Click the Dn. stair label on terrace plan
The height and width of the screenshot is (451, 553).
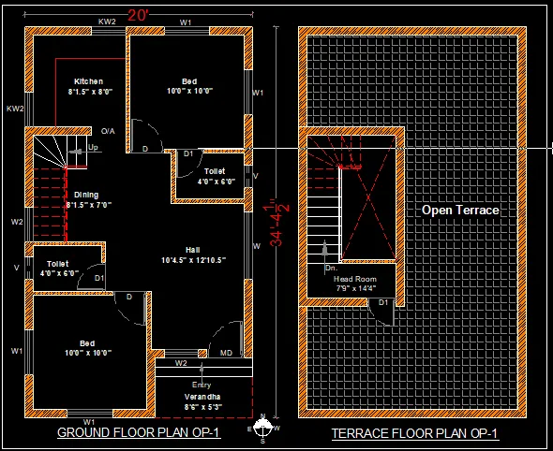[x=331, y=268]
